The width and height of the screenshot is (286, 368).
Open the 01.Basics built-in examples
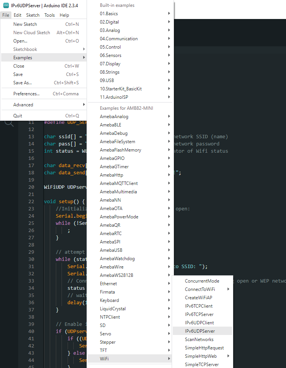coord(109,14)
